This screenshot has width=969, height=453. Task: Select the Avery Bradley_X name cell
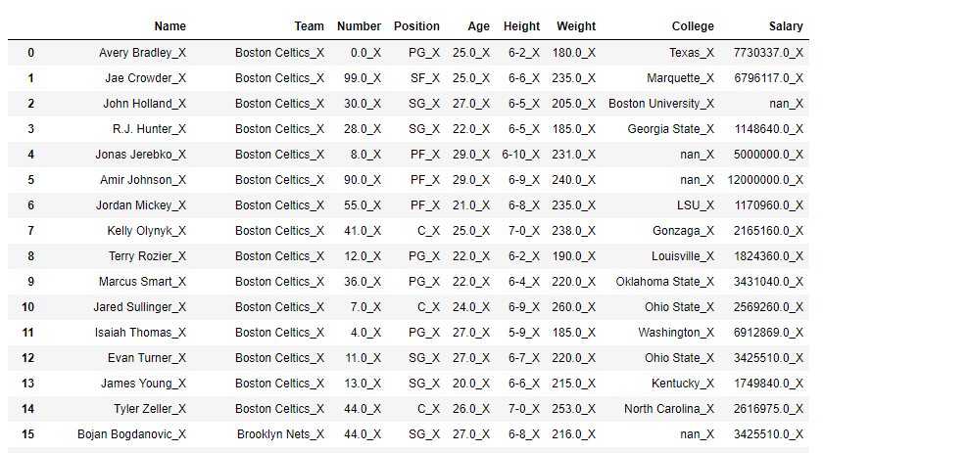tap(142, 53)
